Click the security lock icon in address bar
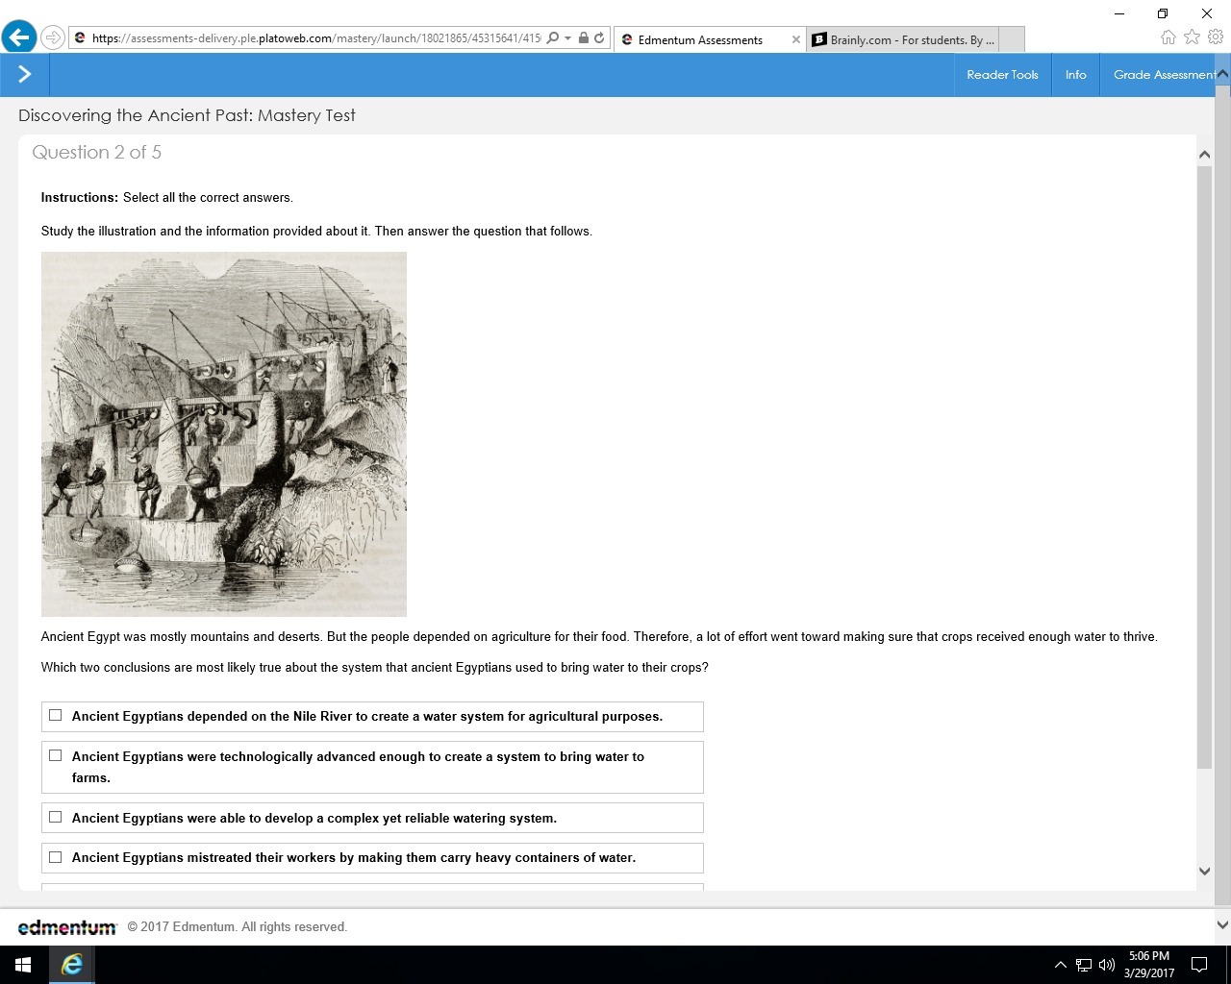The width and height of the screenshot is (1231, 984). click(583, 38)
